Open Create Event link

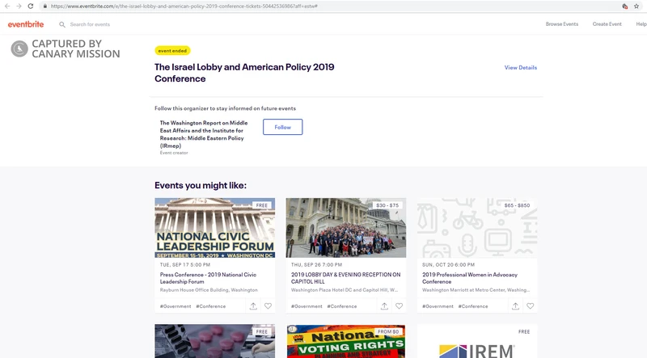point(607,24)
